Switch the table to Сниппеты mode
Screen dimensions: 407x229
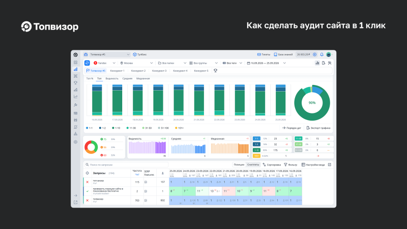tap(253, 164)
